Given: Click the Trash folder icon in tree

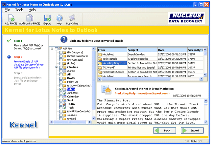Looking at the screenshot, I should 64,108.
